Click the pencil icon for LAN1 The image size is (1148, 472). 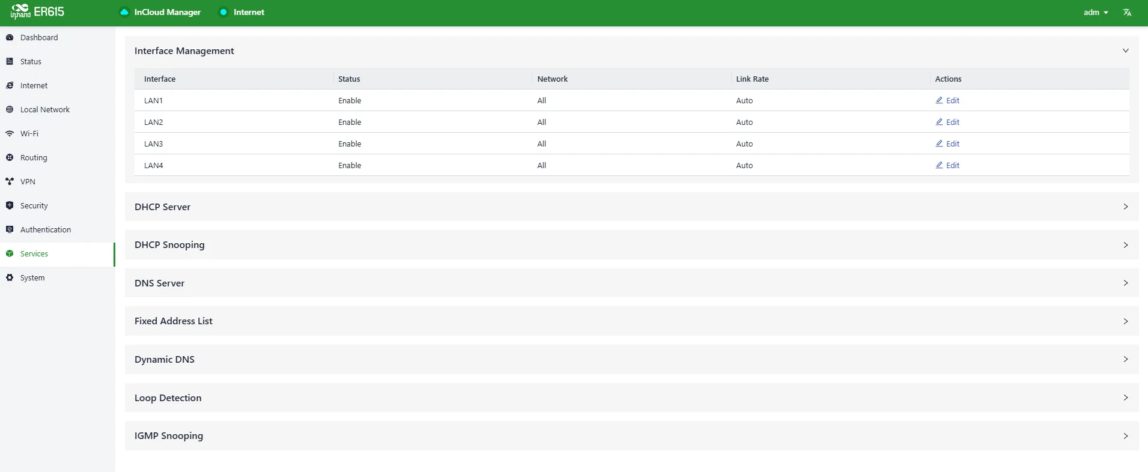tap(939, 100)
